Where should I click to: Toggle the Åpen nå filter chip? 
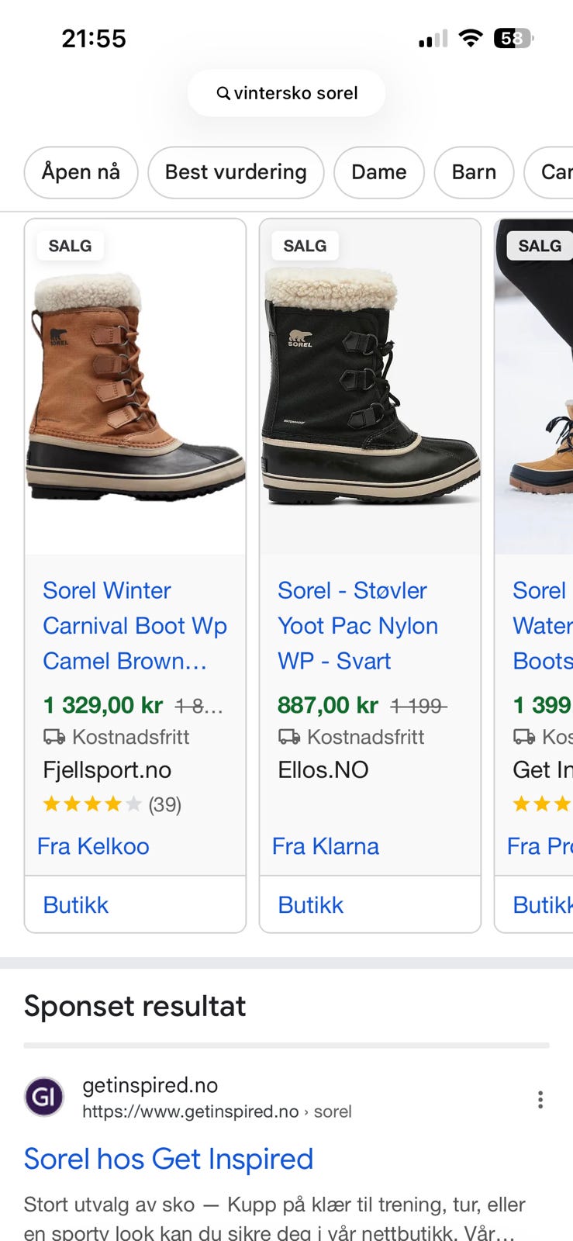(81, 172)
